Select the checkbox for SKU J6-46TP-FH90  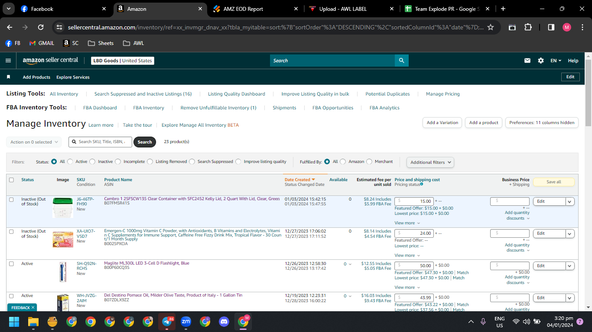pos(11,199)
